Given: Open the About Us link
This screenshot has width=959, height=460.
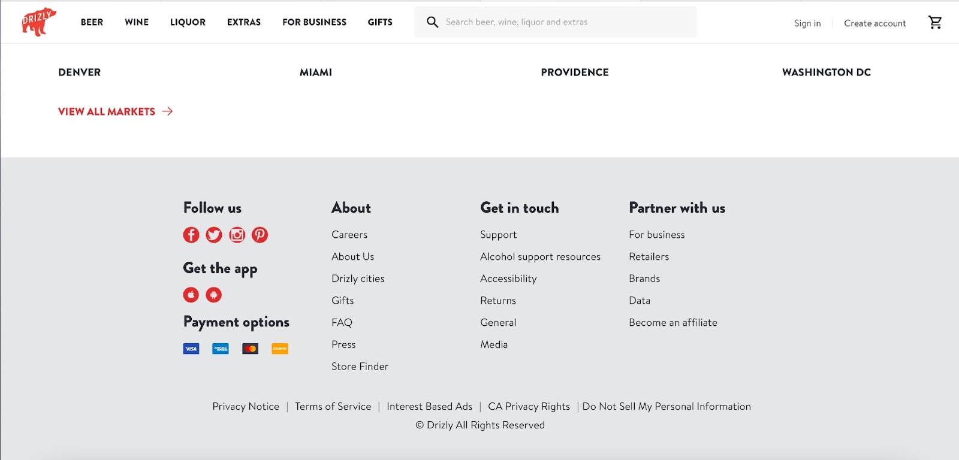Looking at the screenshot, I should [353, 256].
